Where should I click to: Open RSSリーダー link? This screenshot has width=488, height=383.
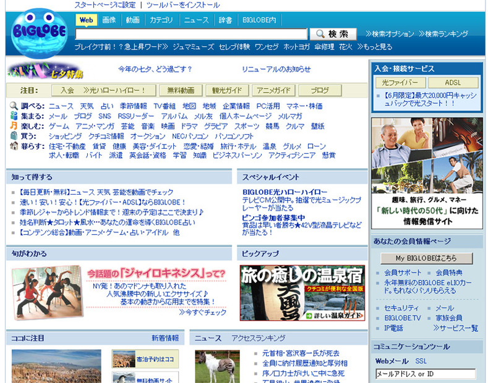click(135, 116)
